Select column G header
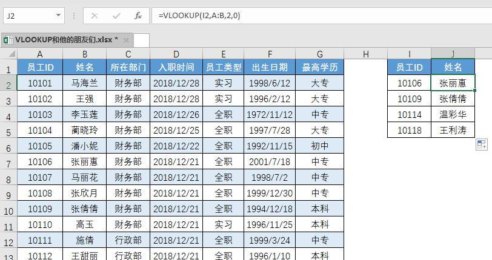 pos(320,54)
